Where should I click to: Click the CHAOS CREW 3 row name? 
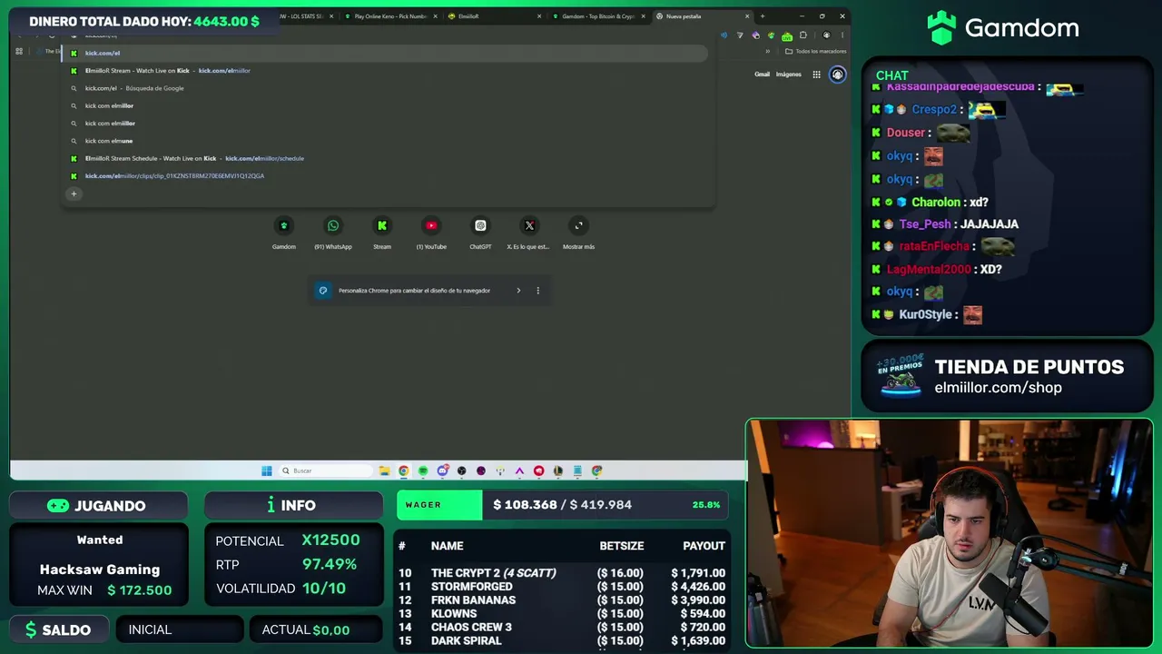coord(471,628)
